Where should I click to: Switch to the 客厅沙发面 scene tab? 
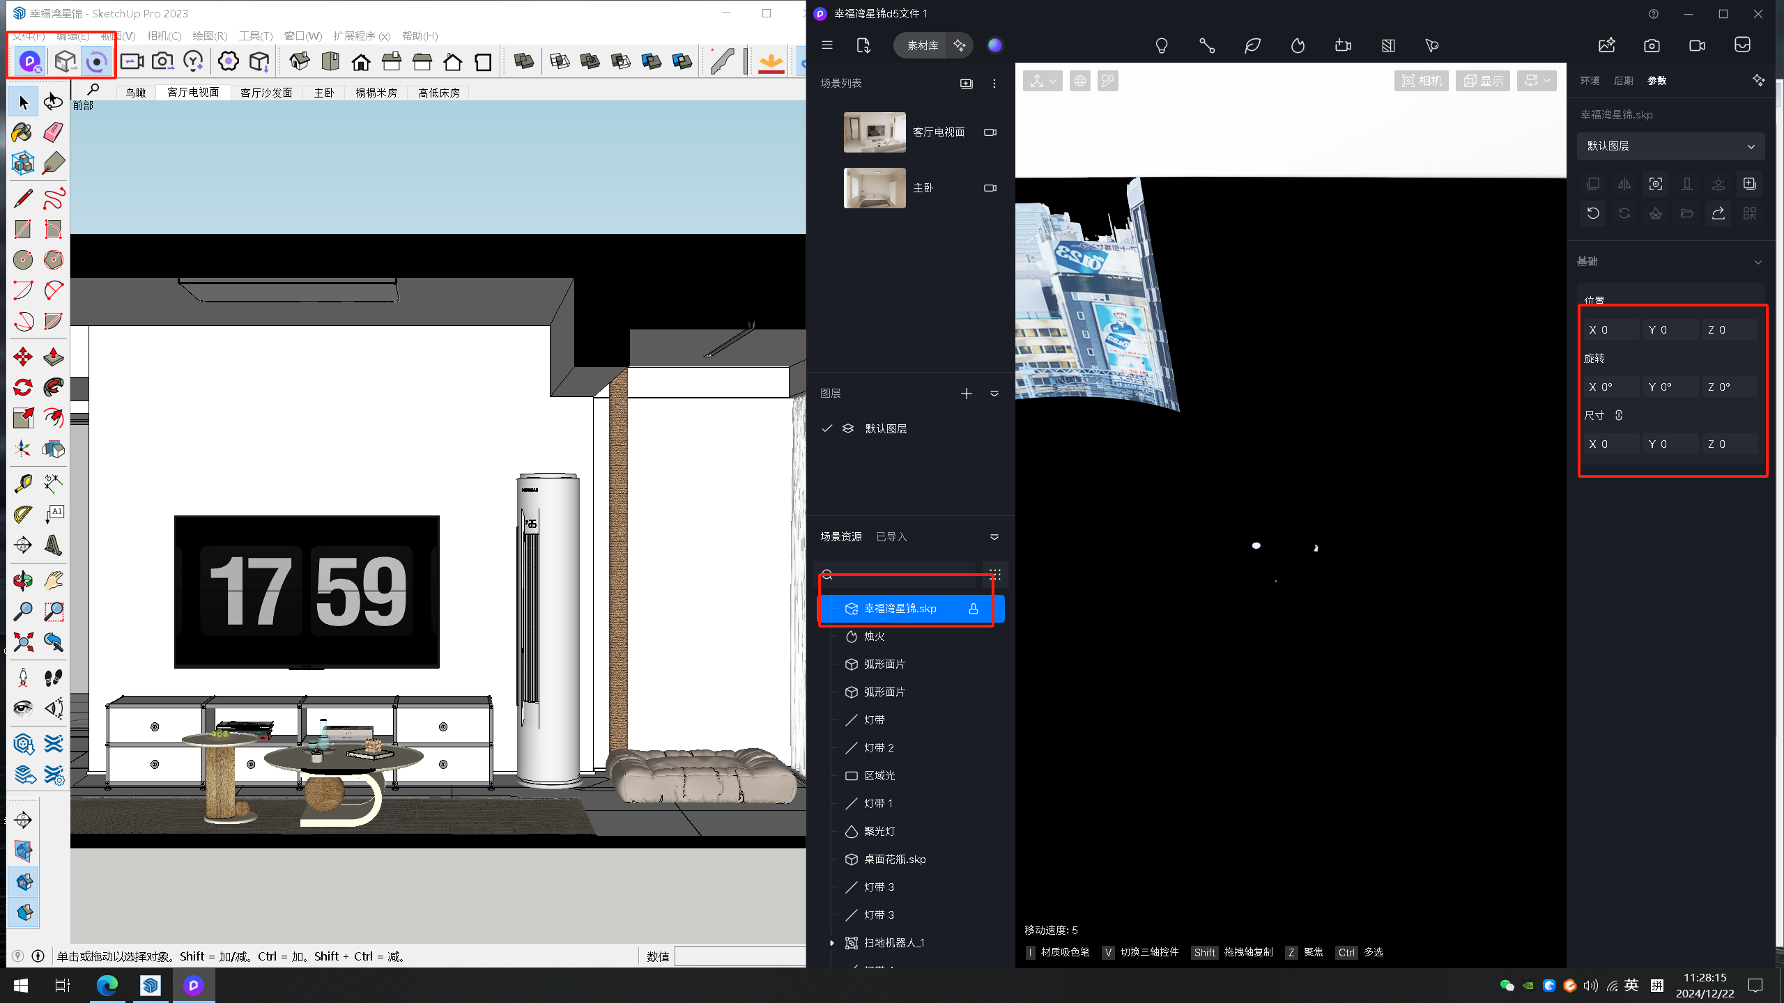(x=266, y=93)
